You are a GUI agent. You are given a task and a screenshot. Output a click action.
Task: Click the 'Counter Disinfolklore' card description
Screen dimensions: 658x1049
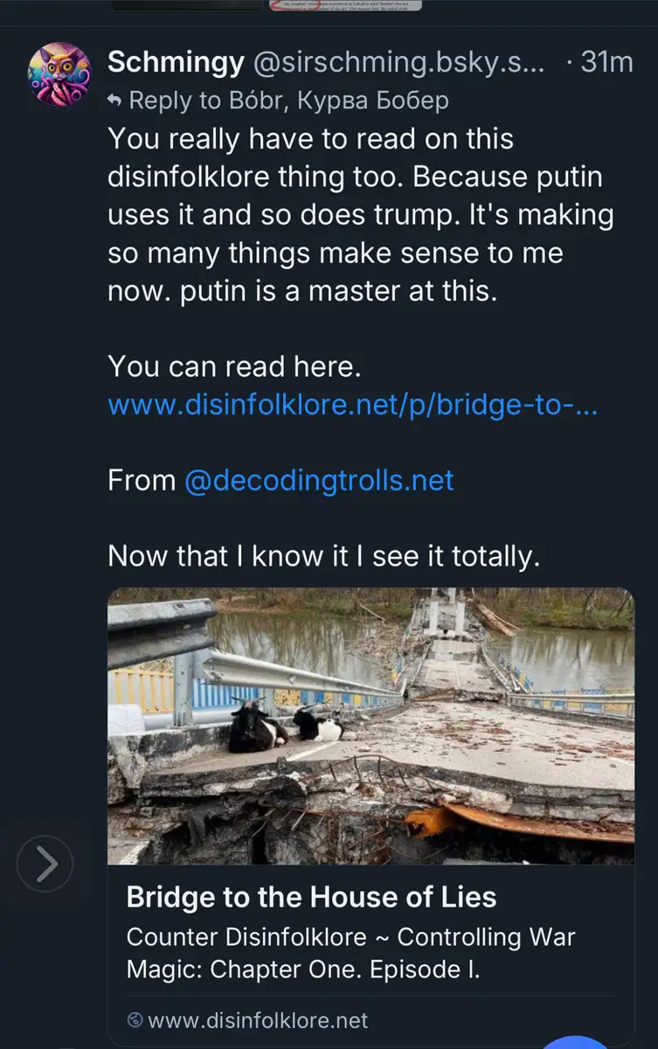350,952
